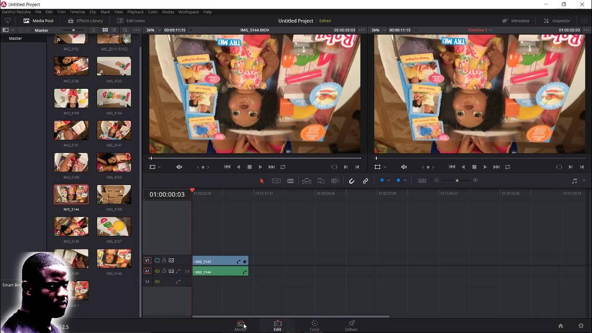
Task: Click the media pool search icon
Action: (125, 30)
